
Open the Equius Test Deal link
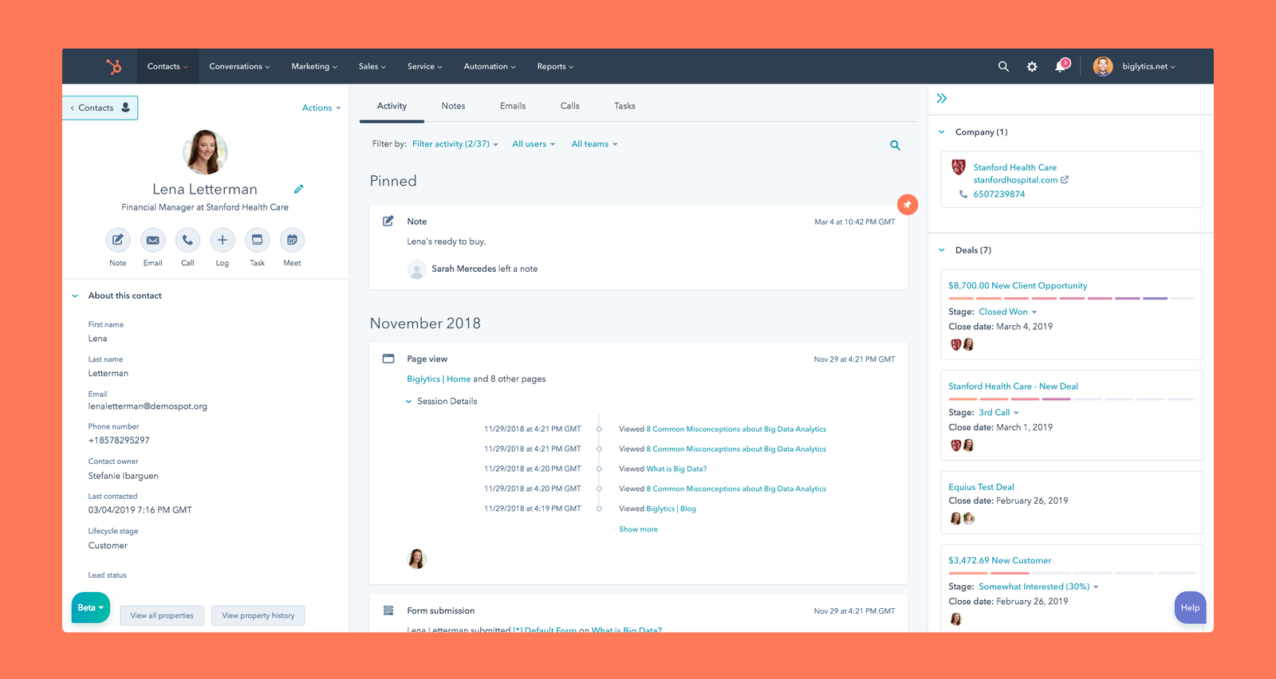click(x=981, y=487)
